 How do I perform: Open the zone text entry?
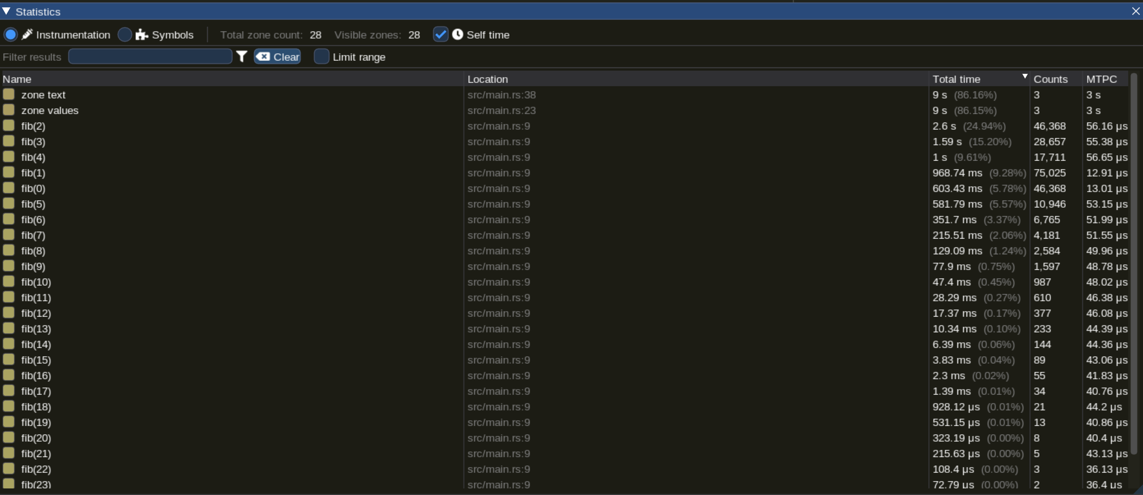pos(43,95)
